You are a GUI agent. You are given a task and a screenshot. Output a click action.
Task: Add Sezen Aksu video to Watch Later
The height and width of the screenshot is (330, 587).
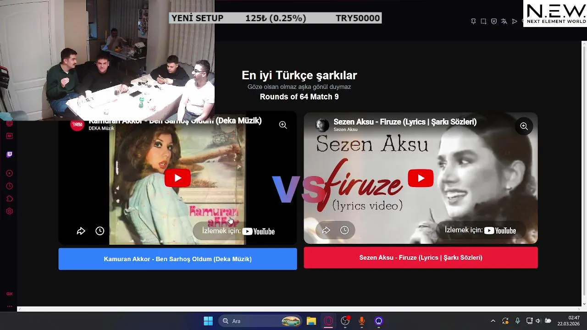pyautogui.click(x=344, y=230)
